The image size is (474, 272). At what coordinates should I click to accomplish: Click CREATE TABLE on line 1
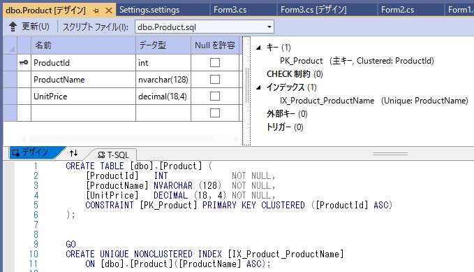(95, 166)
